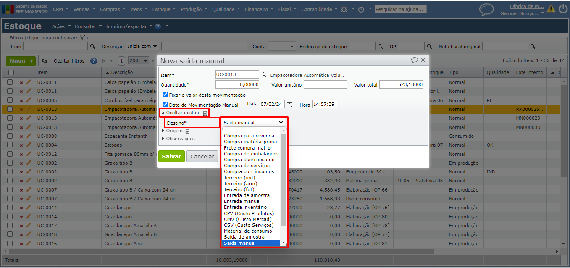Edit the UC-0008 row with pencil icon
The image size is (570, 268).
(x=29, y=136)
